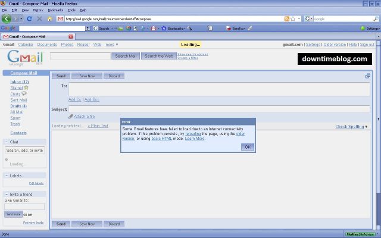Collapse the Invite a friend panel
The height and width of the screenshot is (238, 381).
tap(6, 195)
